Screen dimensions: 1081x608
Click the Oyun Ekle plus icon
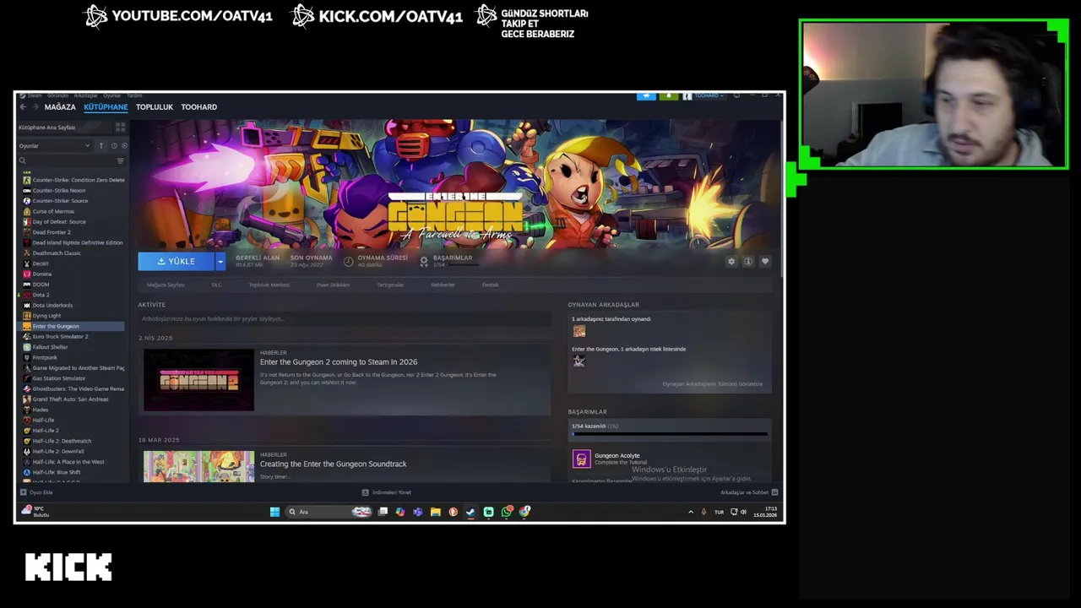pos(24,492)
